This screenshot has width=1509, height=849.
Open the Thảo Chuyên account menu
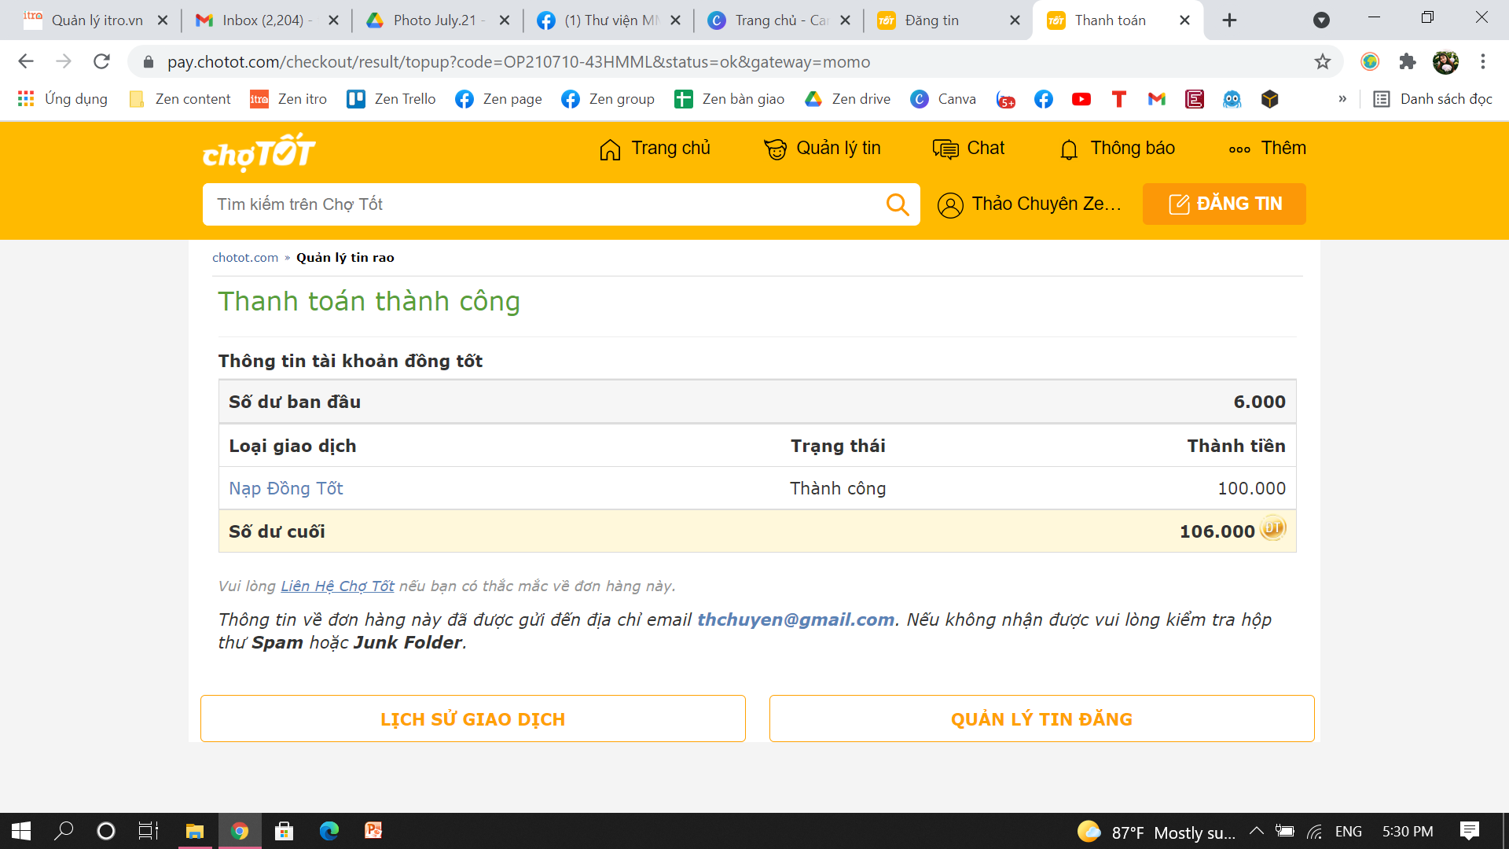tap(1030, 204)
